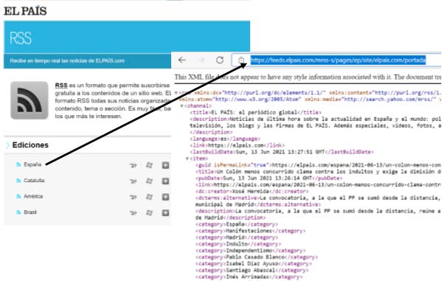The width and height of the screenshot is (442, 281).
Task: Add Brasil feed to My Yahoo
Action: point(133,213)
